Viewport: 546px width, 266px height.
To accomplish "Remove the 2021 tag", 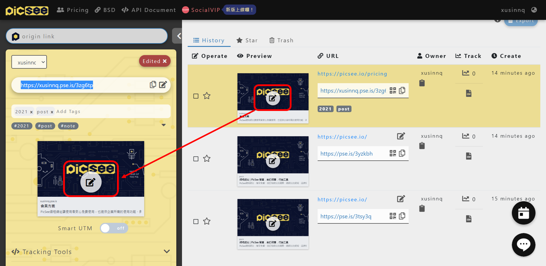I will click(x=31, y=112).
